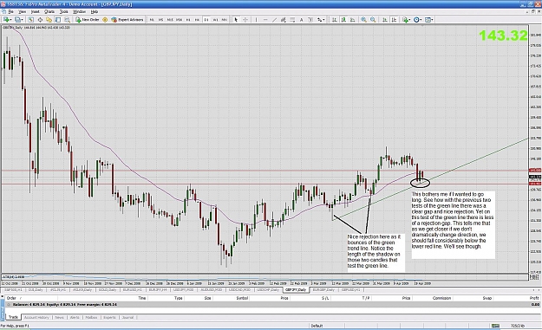
Task: Select the Vertical Line tool
Action: [x=256, y=20]
